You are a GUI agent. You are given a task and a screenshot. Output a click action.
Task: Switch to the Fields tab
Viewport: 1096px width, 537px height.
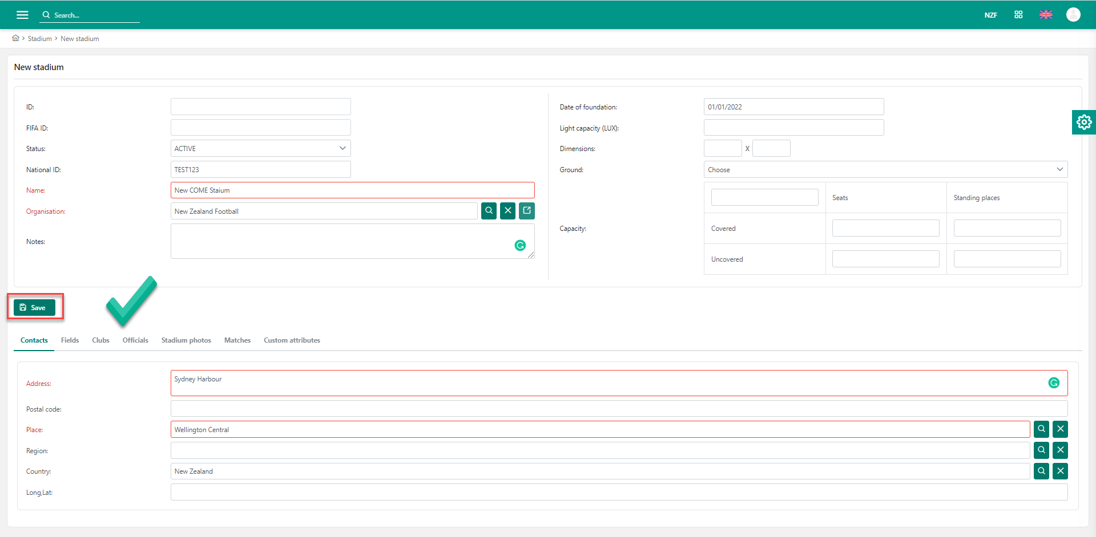(x=70, y=340)
